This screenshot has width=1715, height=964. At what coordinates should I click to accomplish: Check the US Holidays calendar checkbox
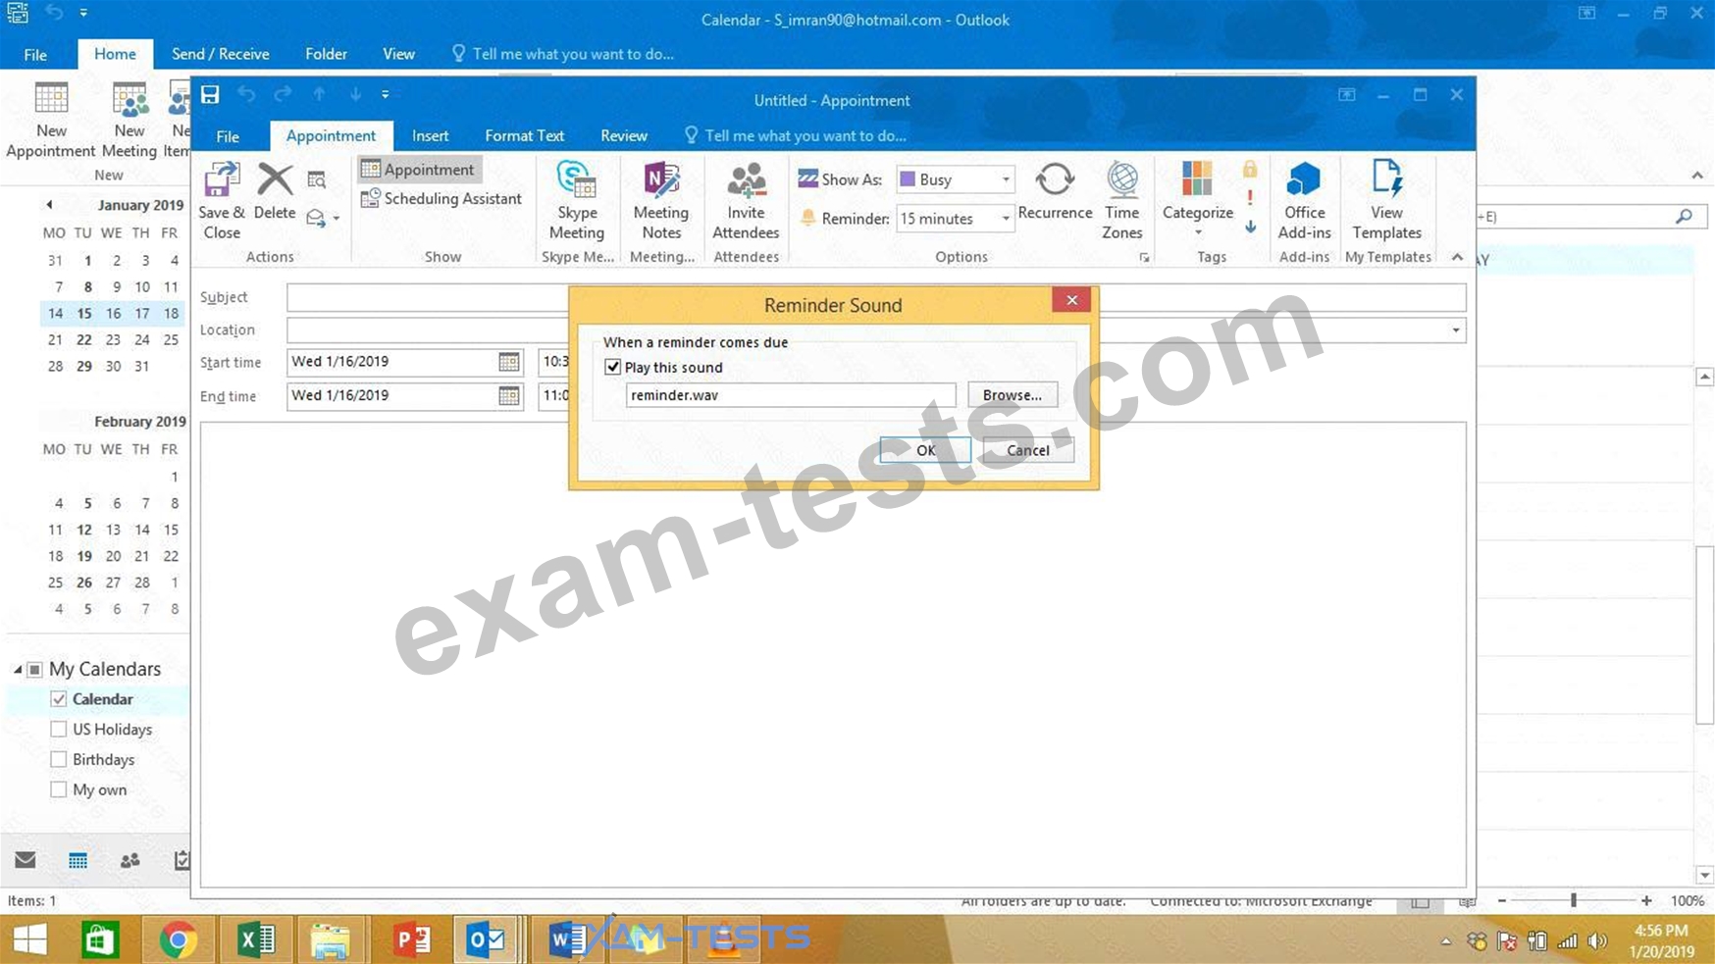(59, 730)
